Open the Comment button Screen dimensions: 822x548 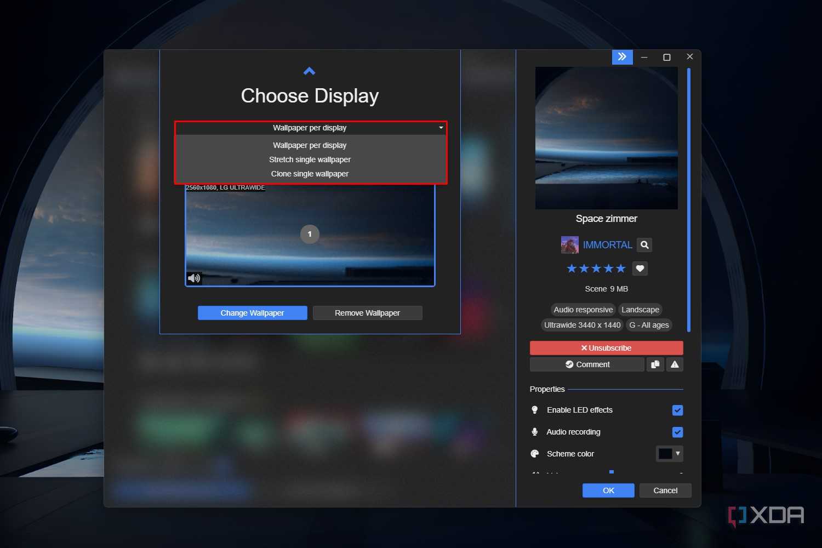pyautogui.click(x=587, y=364)
